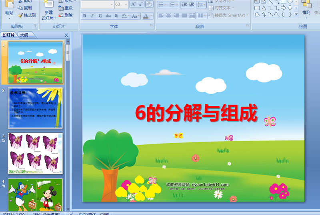Play animation star beside slide 3
This screenshot has width=320, height=215.
pos(3,140)
